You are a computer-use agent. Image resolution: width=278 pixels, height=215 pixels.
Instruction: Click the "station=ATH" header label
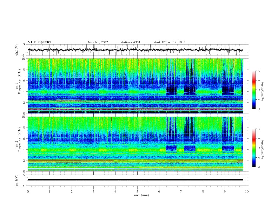130,42
